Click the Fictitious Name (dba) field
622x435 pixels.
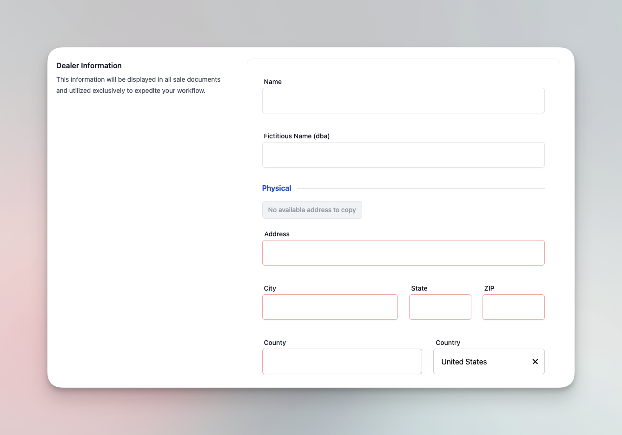click(403, 155)
